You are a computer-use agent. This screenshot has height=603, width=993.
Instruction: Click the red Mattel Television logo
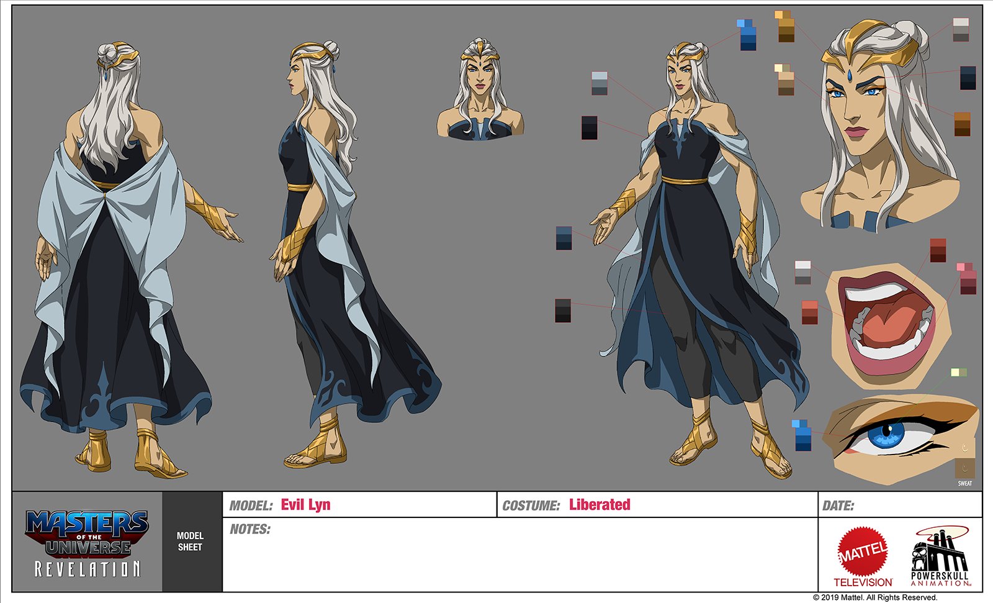point(863,557)
